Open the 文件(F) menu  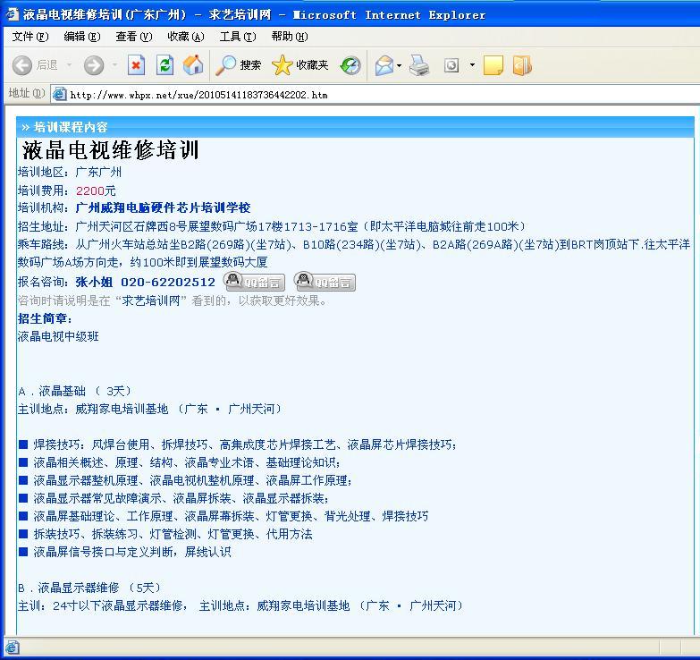click(x=30, y=37)
